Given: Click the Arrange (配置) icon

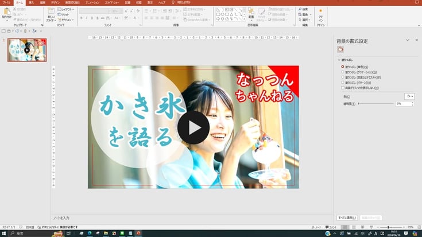Looking at the screenshot, I should [251, 11].
